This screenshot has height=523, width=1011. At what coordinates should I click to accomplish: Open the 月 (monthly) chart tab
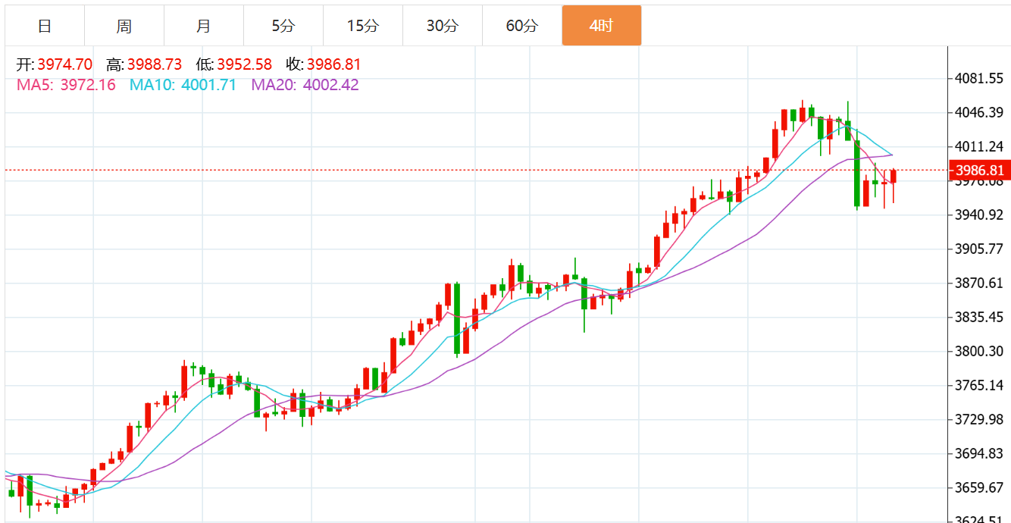(x=204, y=26)
